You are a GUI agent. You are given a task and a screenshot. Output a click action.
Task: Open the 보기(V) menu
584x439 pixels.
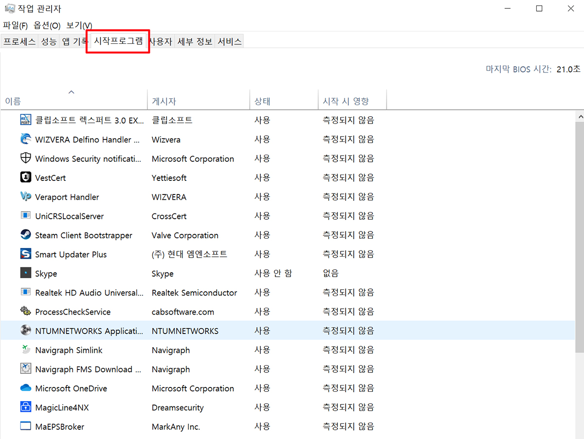[79, 25]
